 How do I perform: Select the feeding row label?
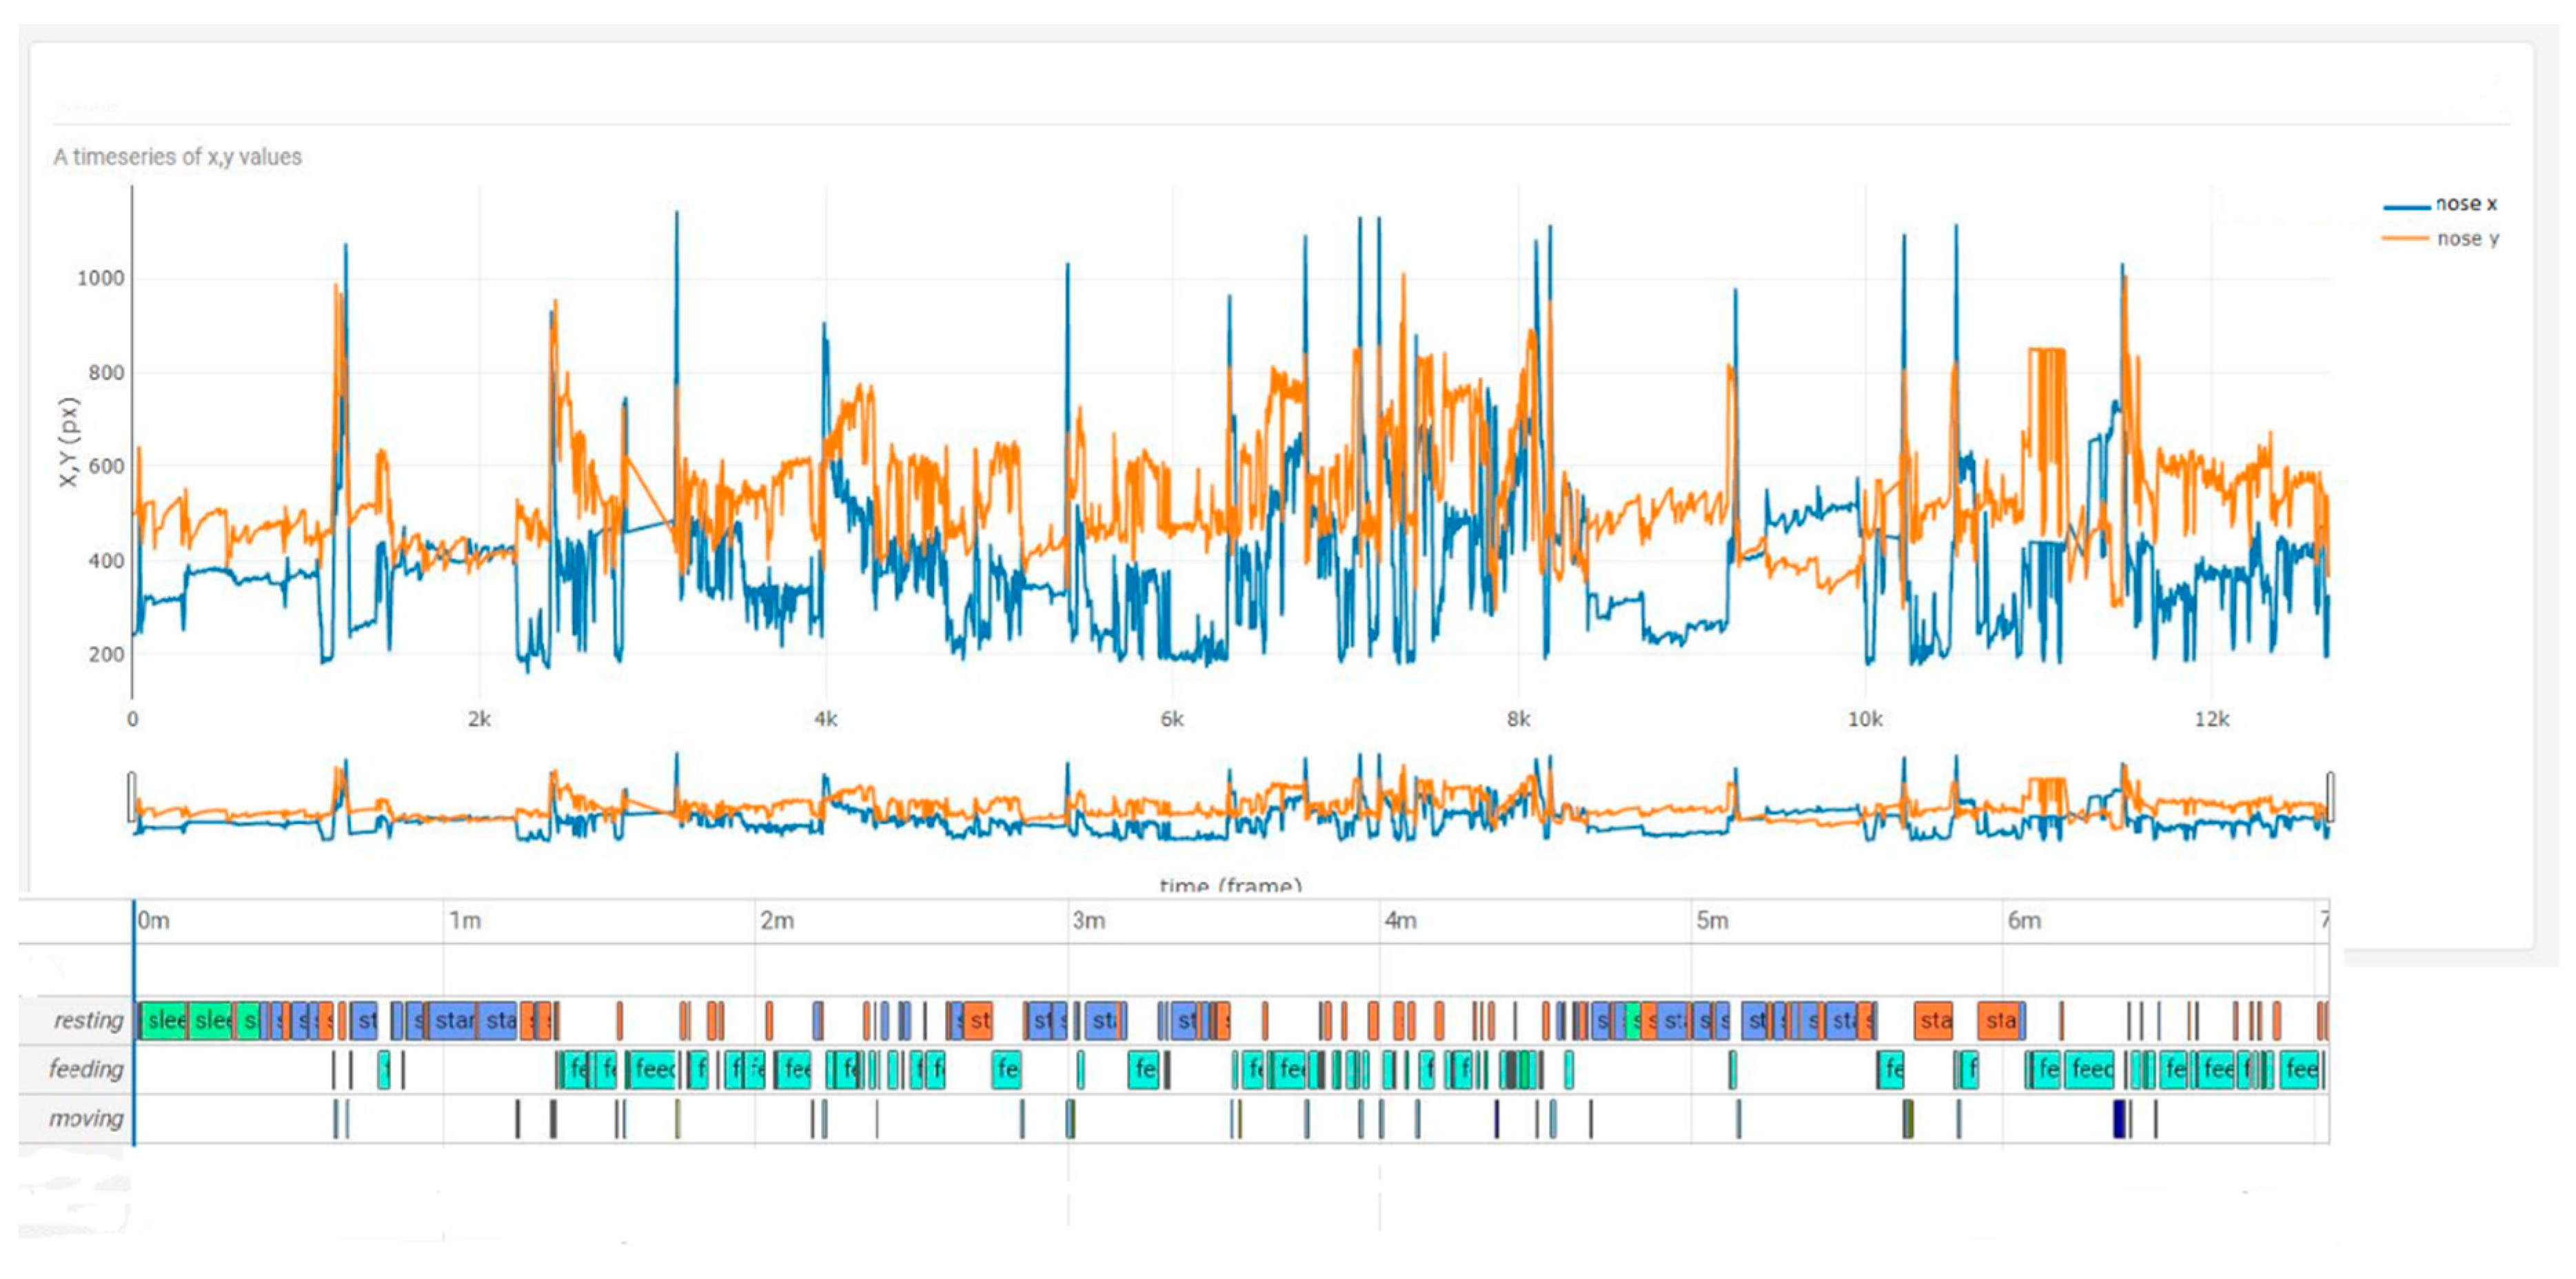click(x=86, y=1069)
